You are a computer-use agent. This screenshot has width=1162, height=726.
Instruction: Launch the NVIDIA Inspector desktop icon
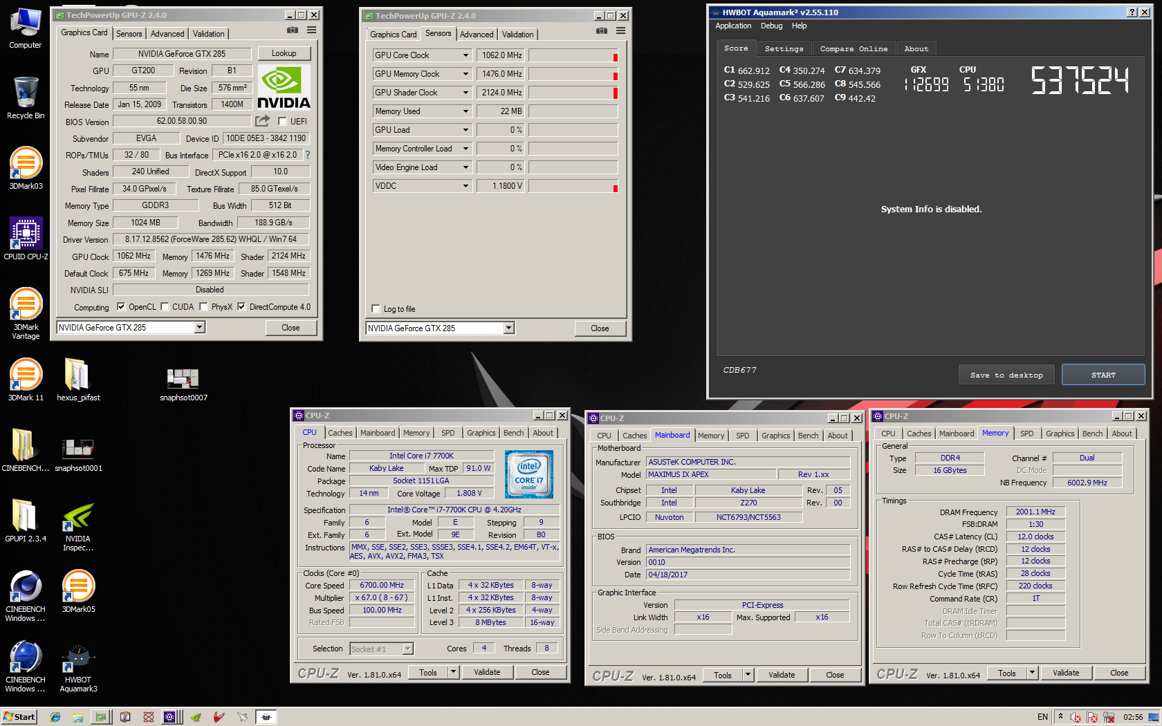(x=78, y=526)
